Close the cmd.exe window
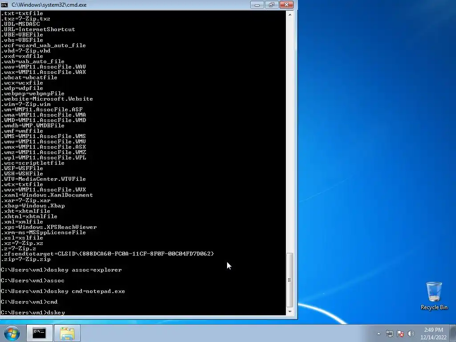 tap(286, 4)
